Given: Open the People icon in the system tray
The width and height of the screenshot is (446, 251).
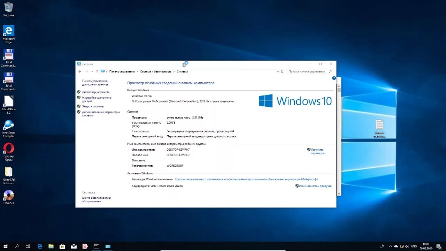Looking at the screenshot, I should [x=382, y=246].
